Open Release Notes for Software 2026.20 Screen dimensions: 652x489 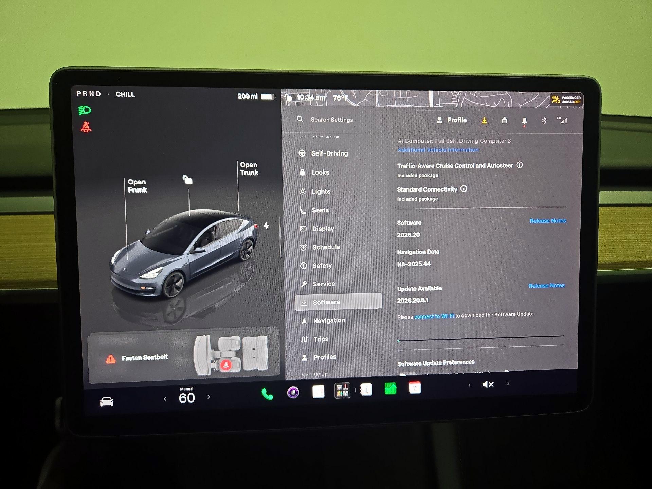[x=548, y=221]
